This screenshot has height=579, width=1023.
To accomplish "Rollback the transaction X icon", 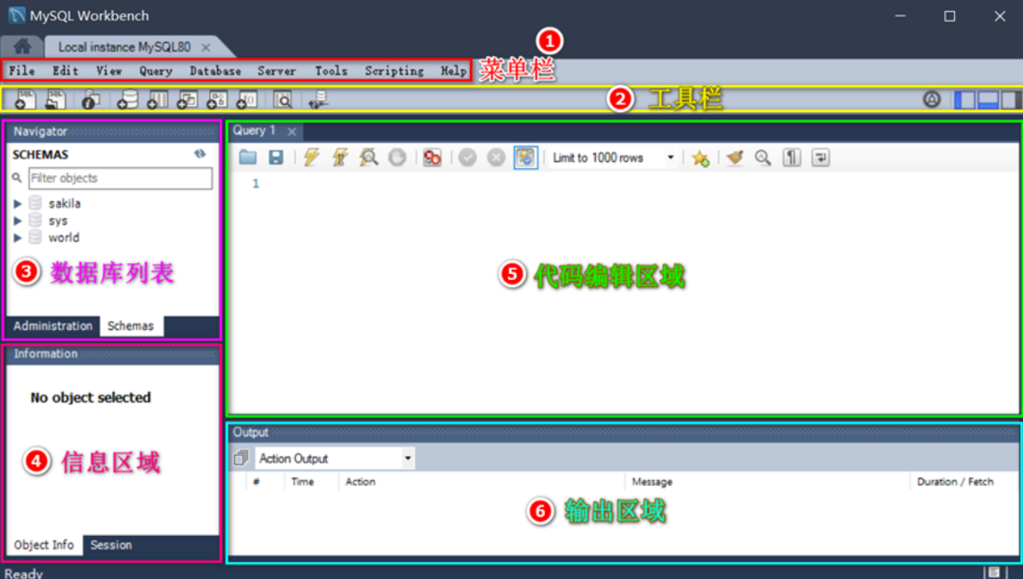I will click(496, 157).
